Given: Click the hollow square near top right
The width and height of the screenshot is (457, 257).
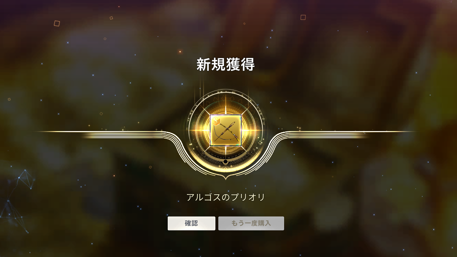Looking at the screenshot, I should tap(303, 17).
